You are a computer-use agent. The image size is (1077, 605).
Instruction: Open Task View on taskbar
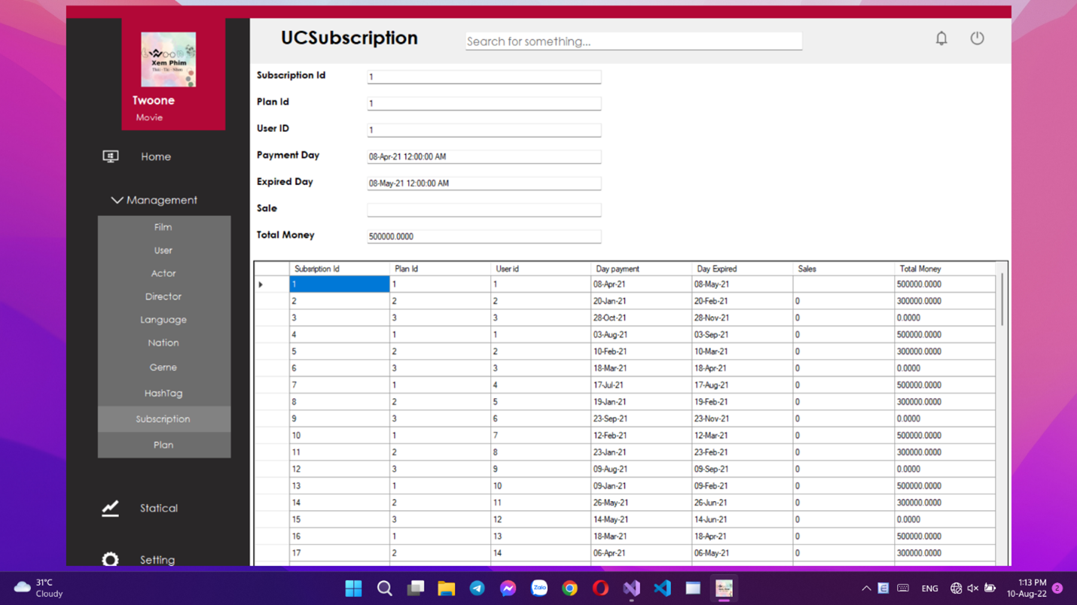(x=415, y=588)
